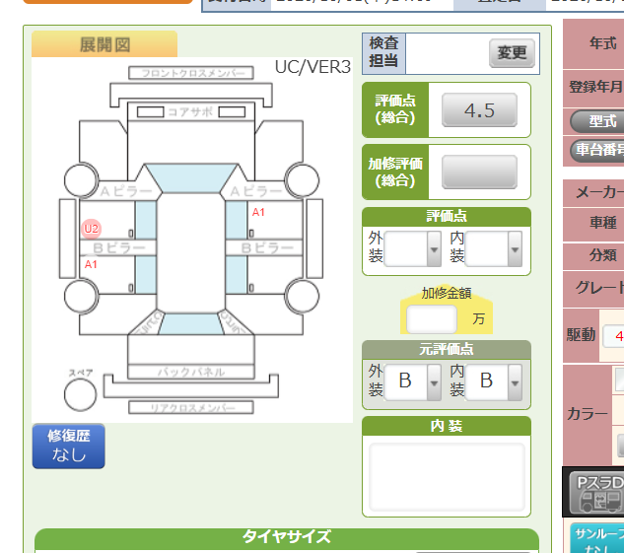Click the フロントクロスメンバー part on diagram
Image resolution: width=624 pixels, height=553 pixels.
pyautogui.click(x=191, y=73)
